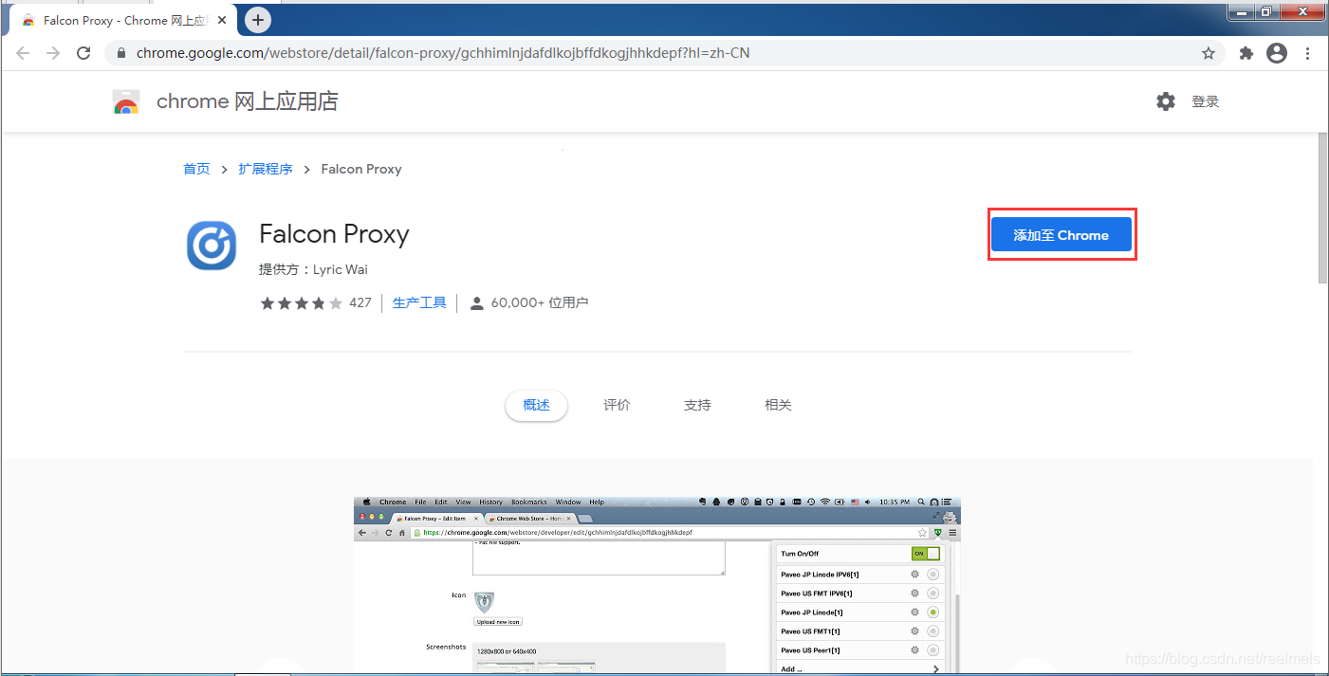Click the chrome 网上应用店 title
Image resolution: width=1329 pixels, height=676 pixels.
(x=248, y=101)
